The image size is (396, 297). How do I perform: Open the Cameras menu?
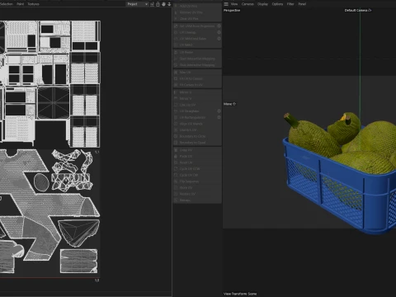pyautogui.click(x=247, y=4)
